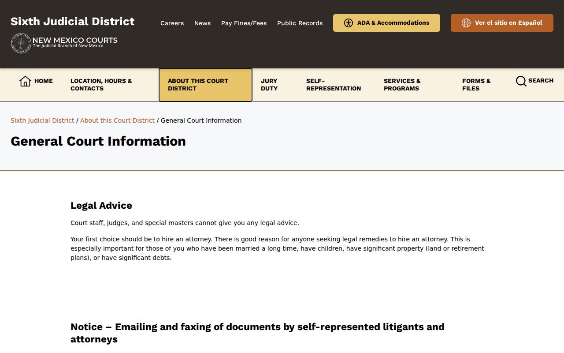Click the home house icon

25,81
